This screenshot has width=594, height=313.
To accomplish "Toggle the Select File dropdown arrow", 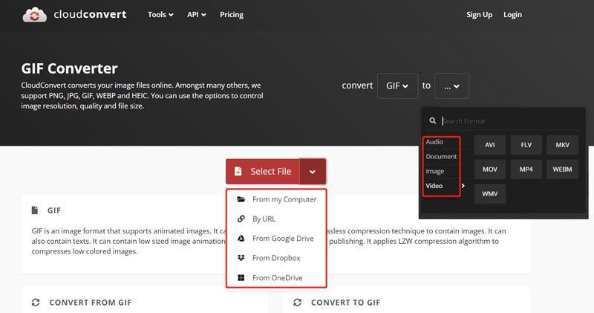I will point(313,172).
